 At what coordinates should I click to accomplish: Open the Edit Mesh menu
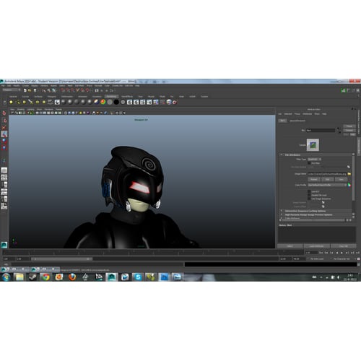pos(79,86)
